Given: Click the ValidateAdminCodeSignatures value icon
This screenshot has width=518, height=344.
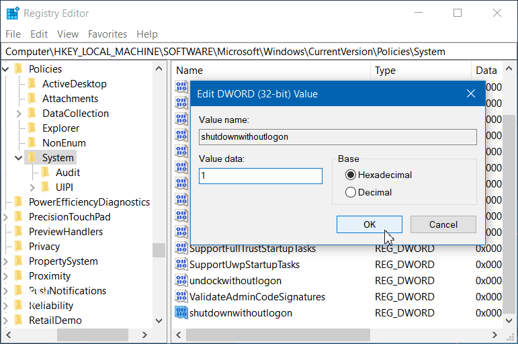Looking at the screenshot, I should pos(181,296).
